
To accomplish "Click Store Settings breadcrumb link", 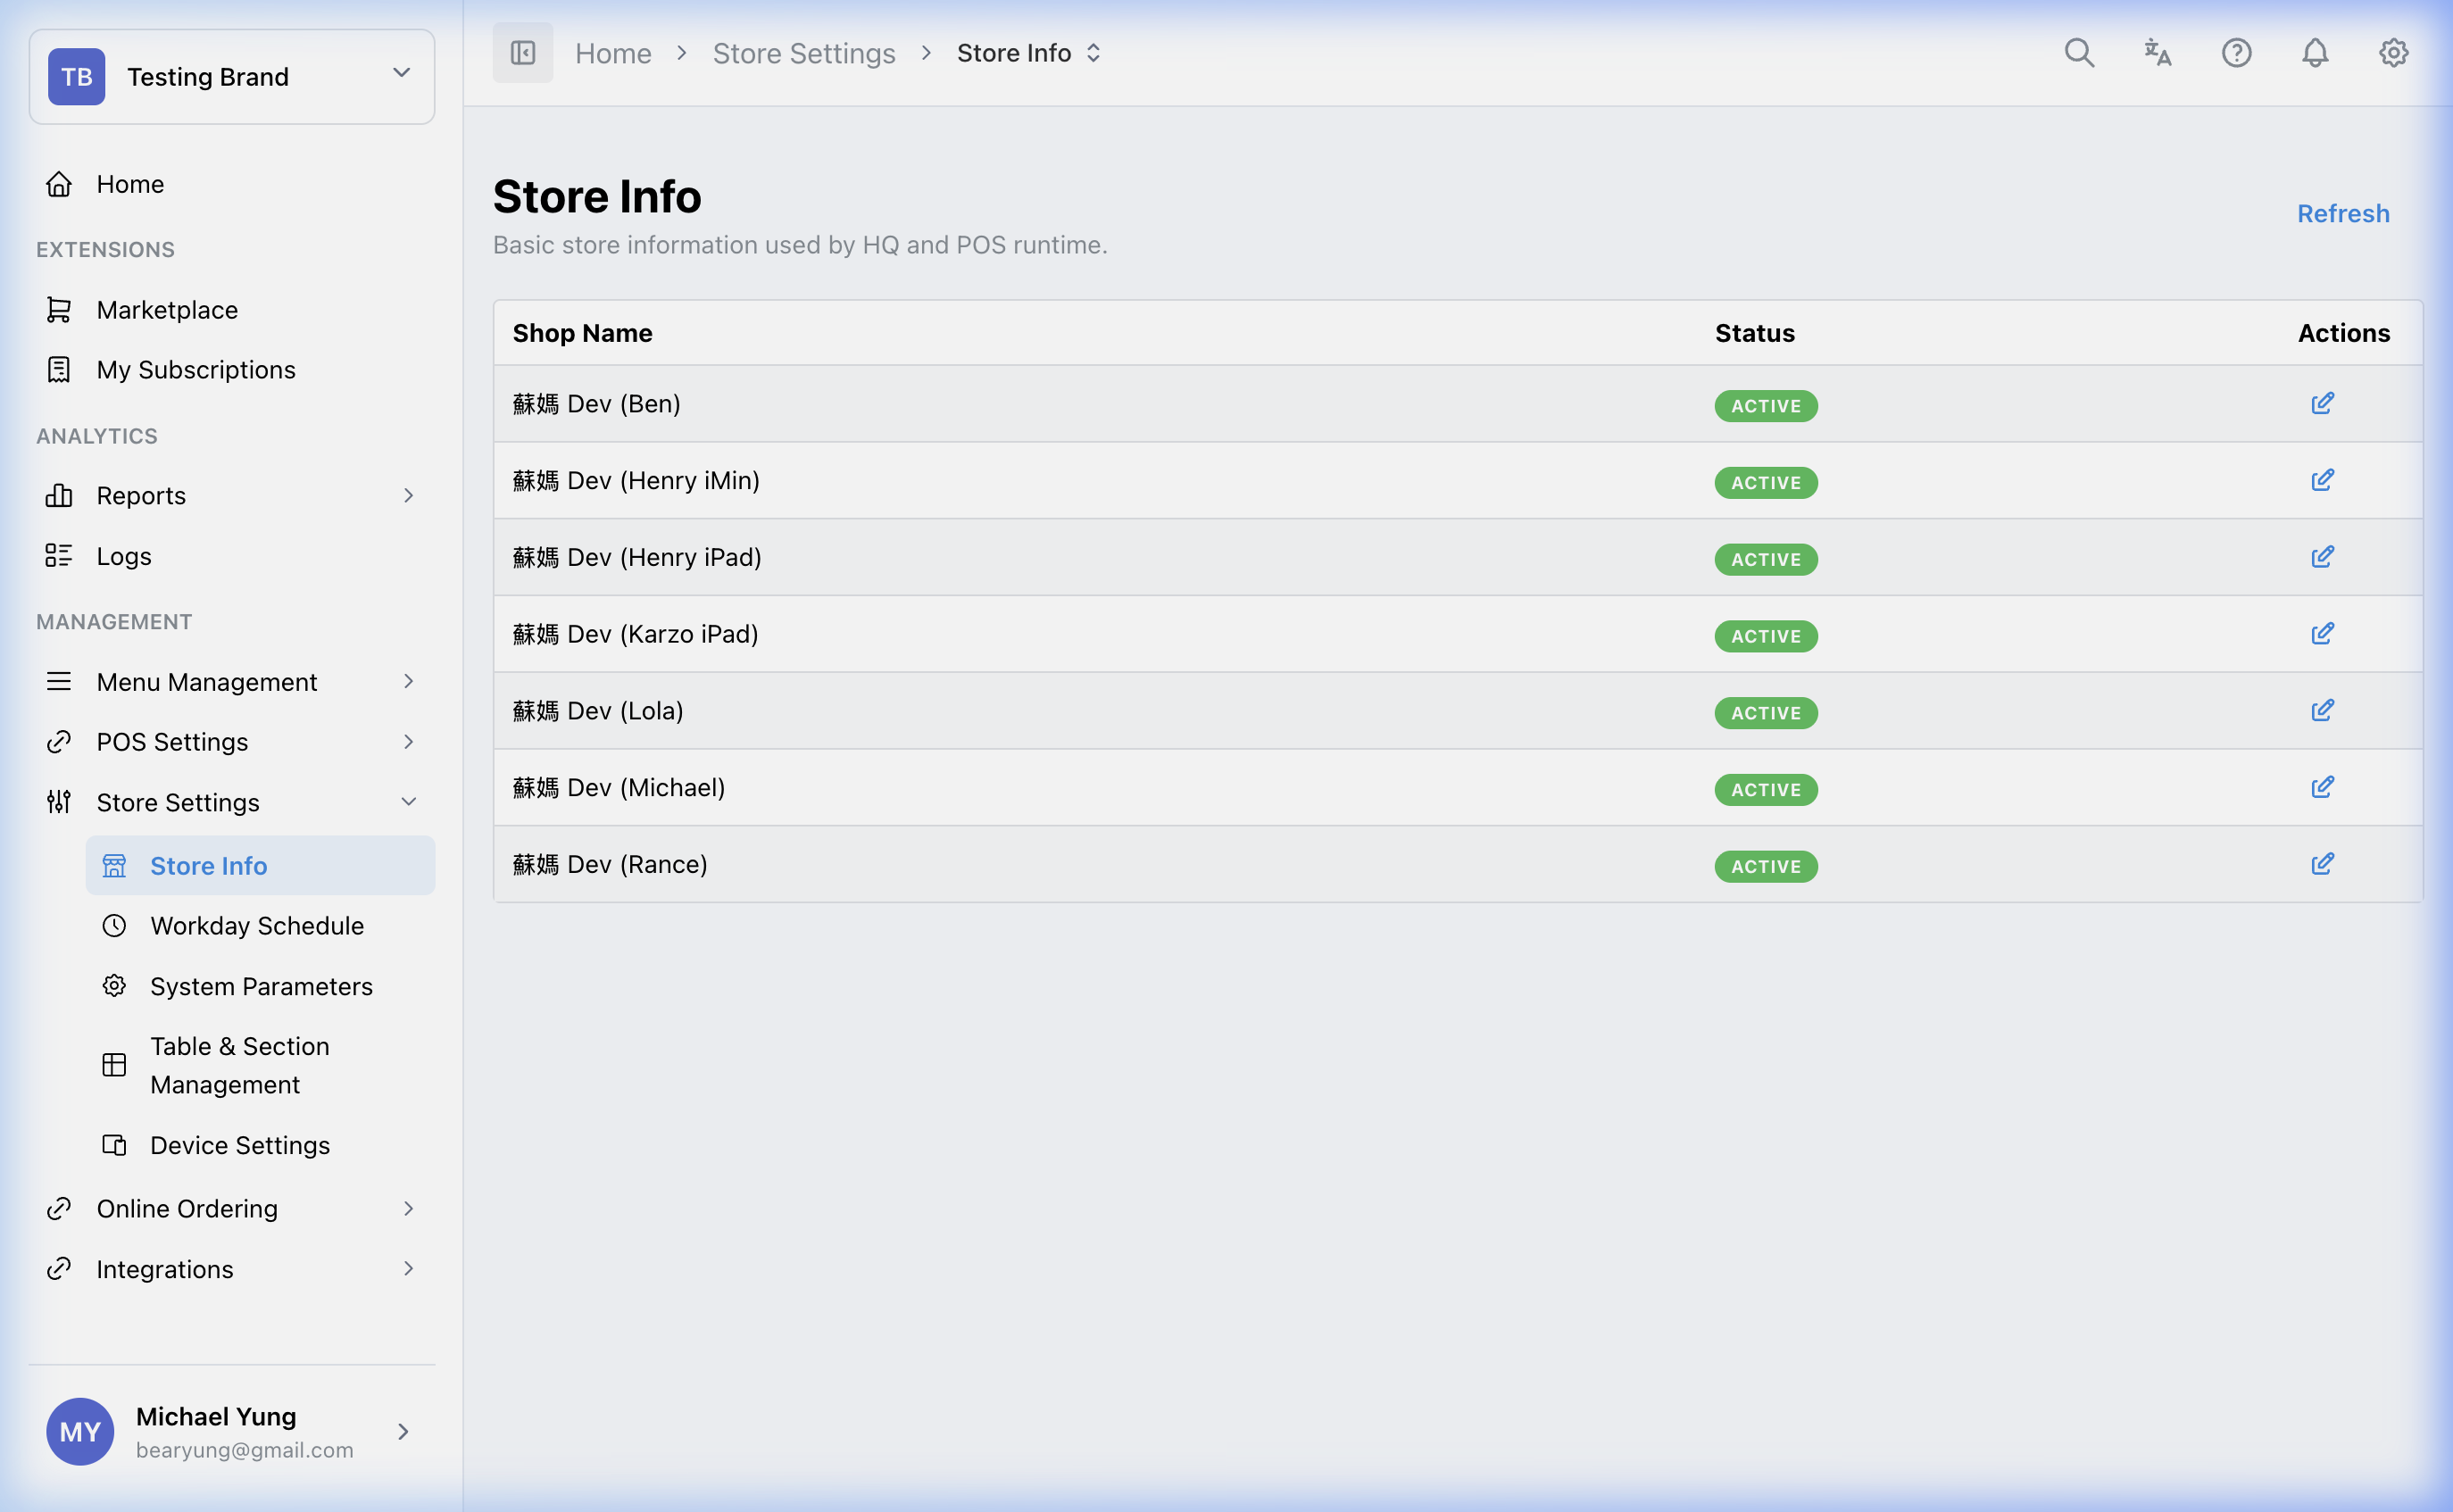I will (x=803, y=53).
